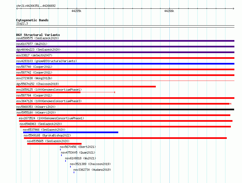Click the DGV Structural Variants track title

38,35
